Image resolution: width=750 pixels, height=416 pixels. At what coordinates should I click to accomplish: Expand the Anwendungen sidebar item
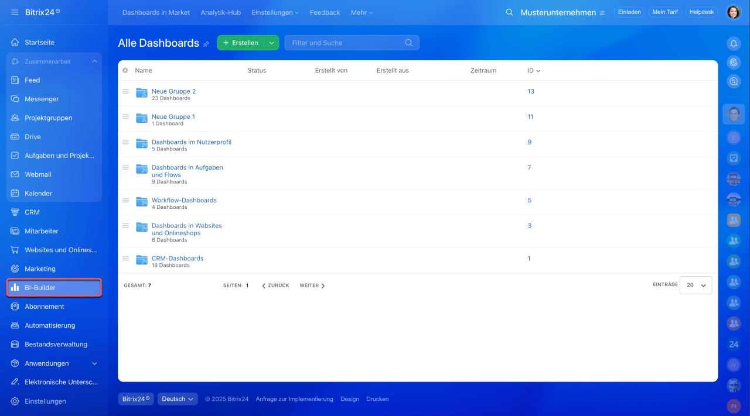pos(94,363)
